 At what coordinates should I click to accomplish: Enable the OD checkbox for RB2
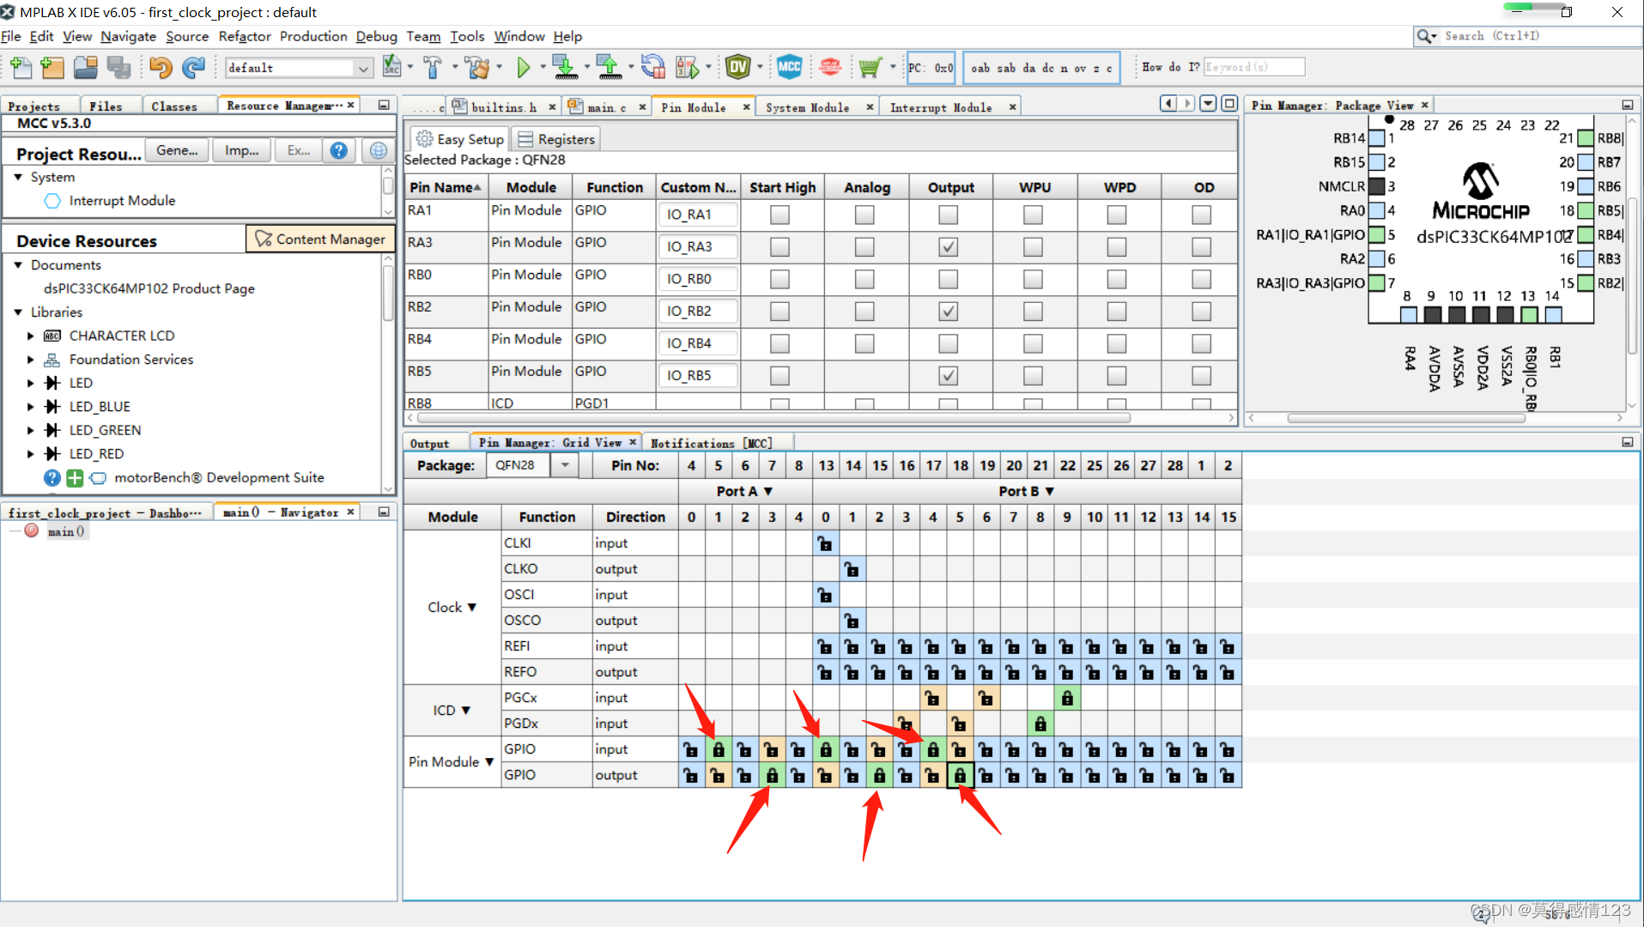pyautogui.click(x=1201, y=312)
